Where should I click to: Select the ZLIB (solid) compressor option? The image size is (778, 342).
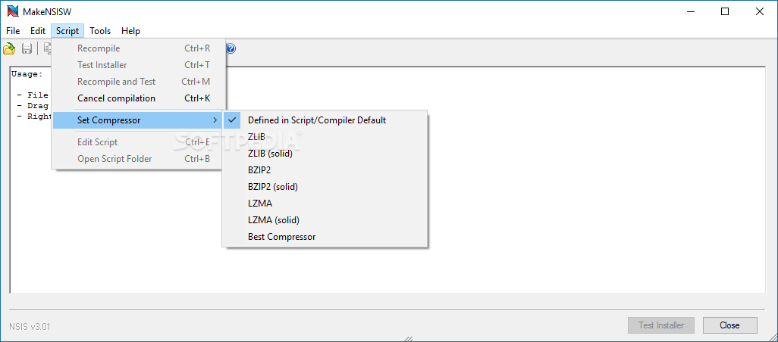click(x=325, y=154)
